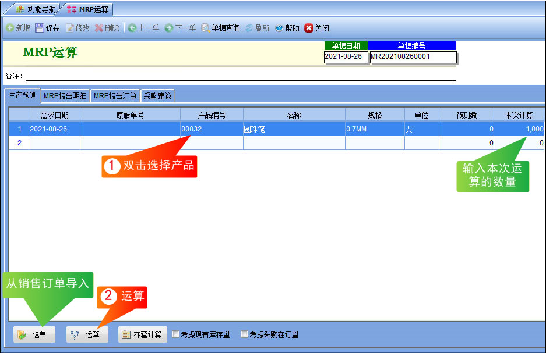The height and width of the screenshot is (353, 546).
Task: Click the 修改 (edit) toolbar icon
Action: (x=70, y=28)
